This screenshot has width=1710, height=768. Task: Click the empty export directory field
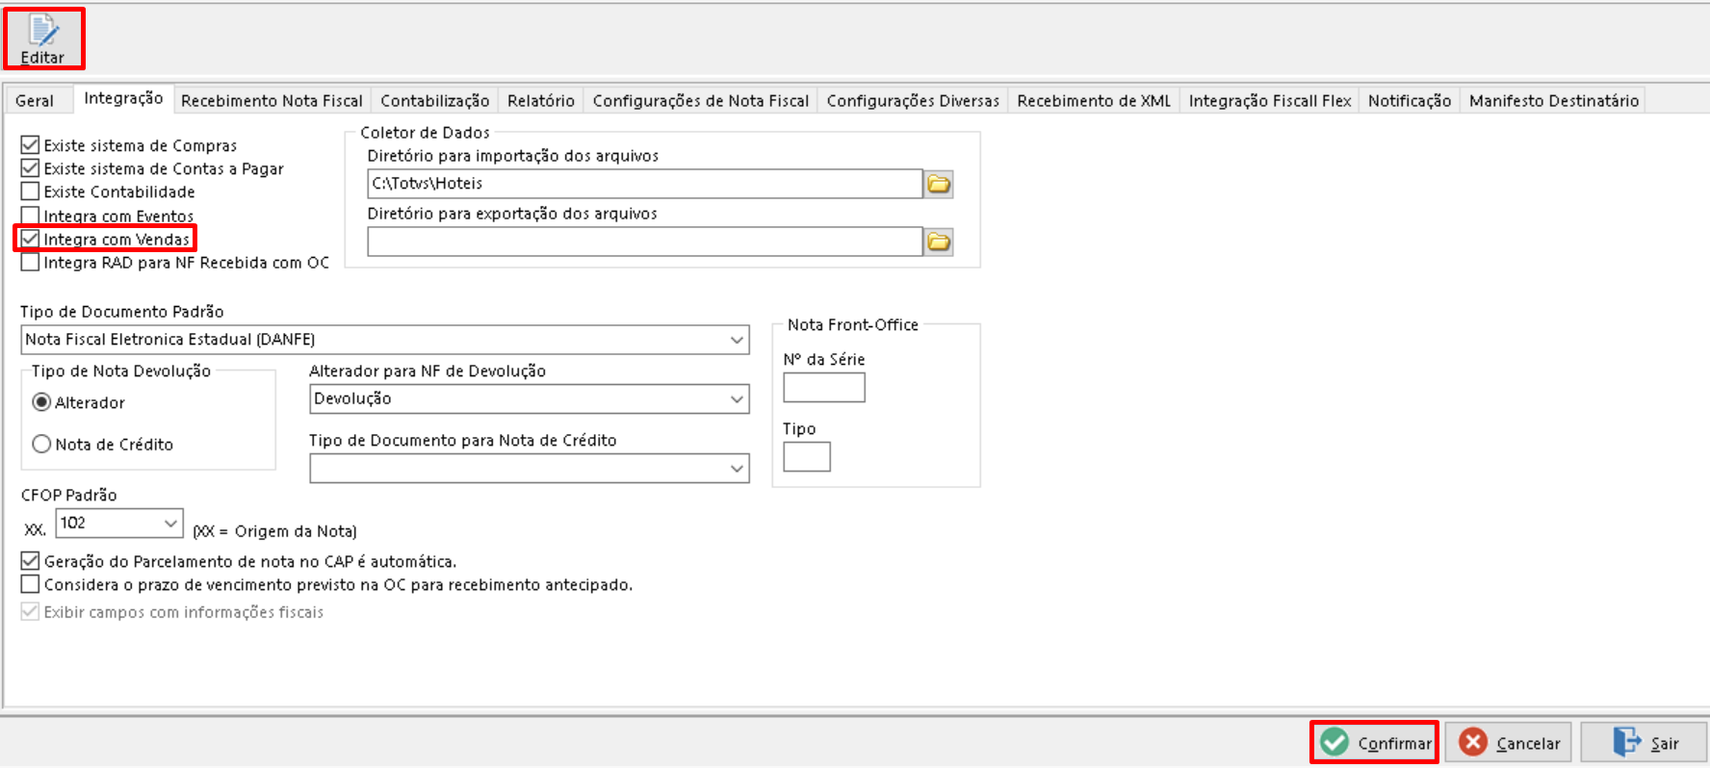point(645,242)
